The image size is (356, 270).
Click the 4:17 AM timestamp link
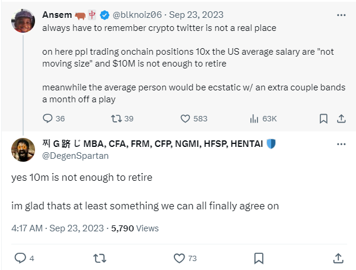[x=27, y=228]
